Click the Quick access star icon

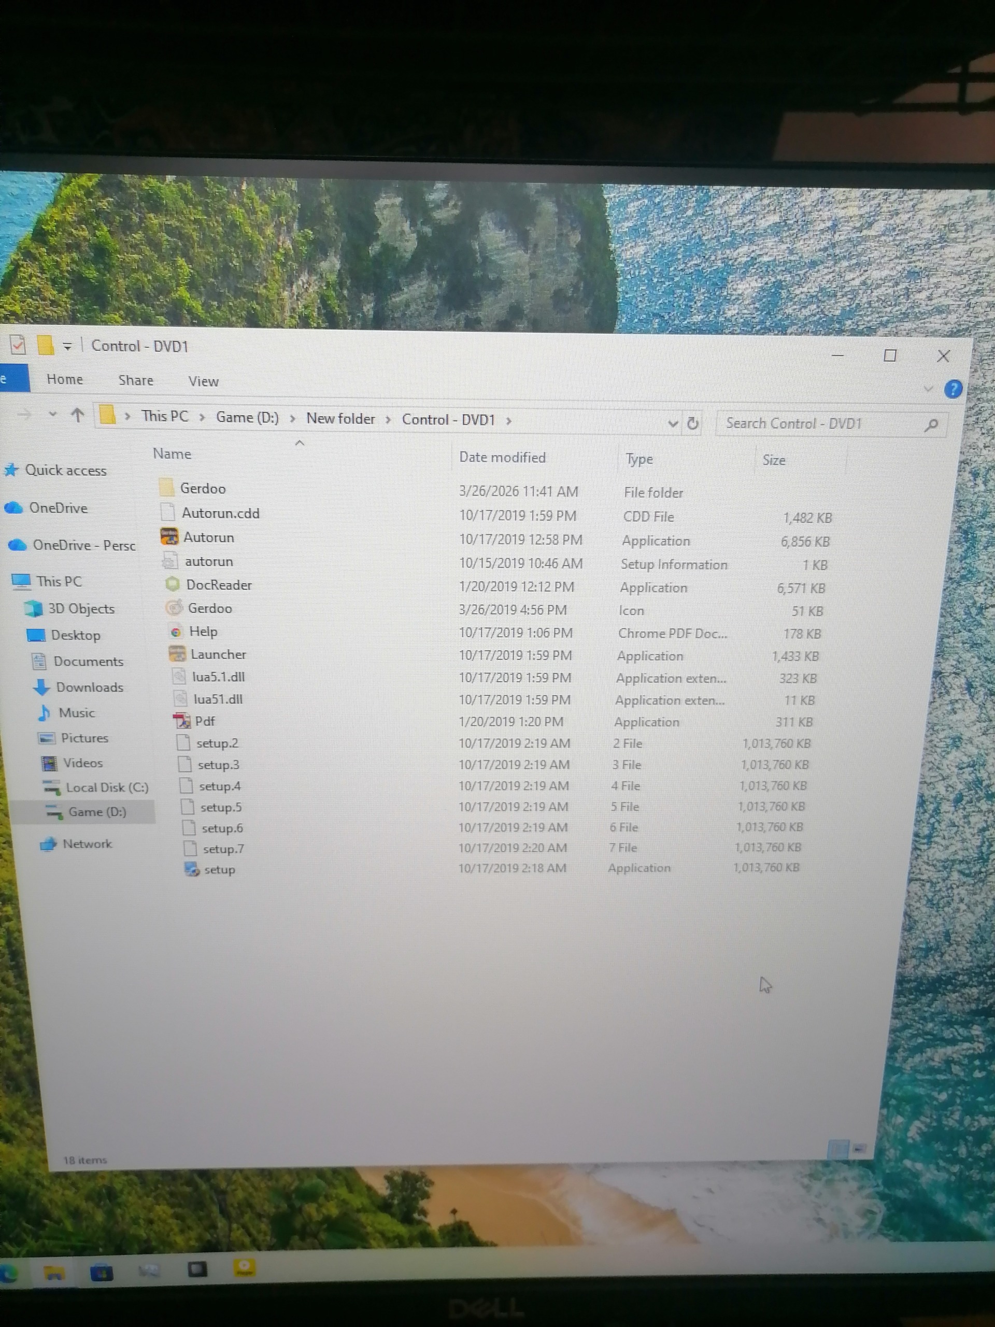(x=11, y=469)
